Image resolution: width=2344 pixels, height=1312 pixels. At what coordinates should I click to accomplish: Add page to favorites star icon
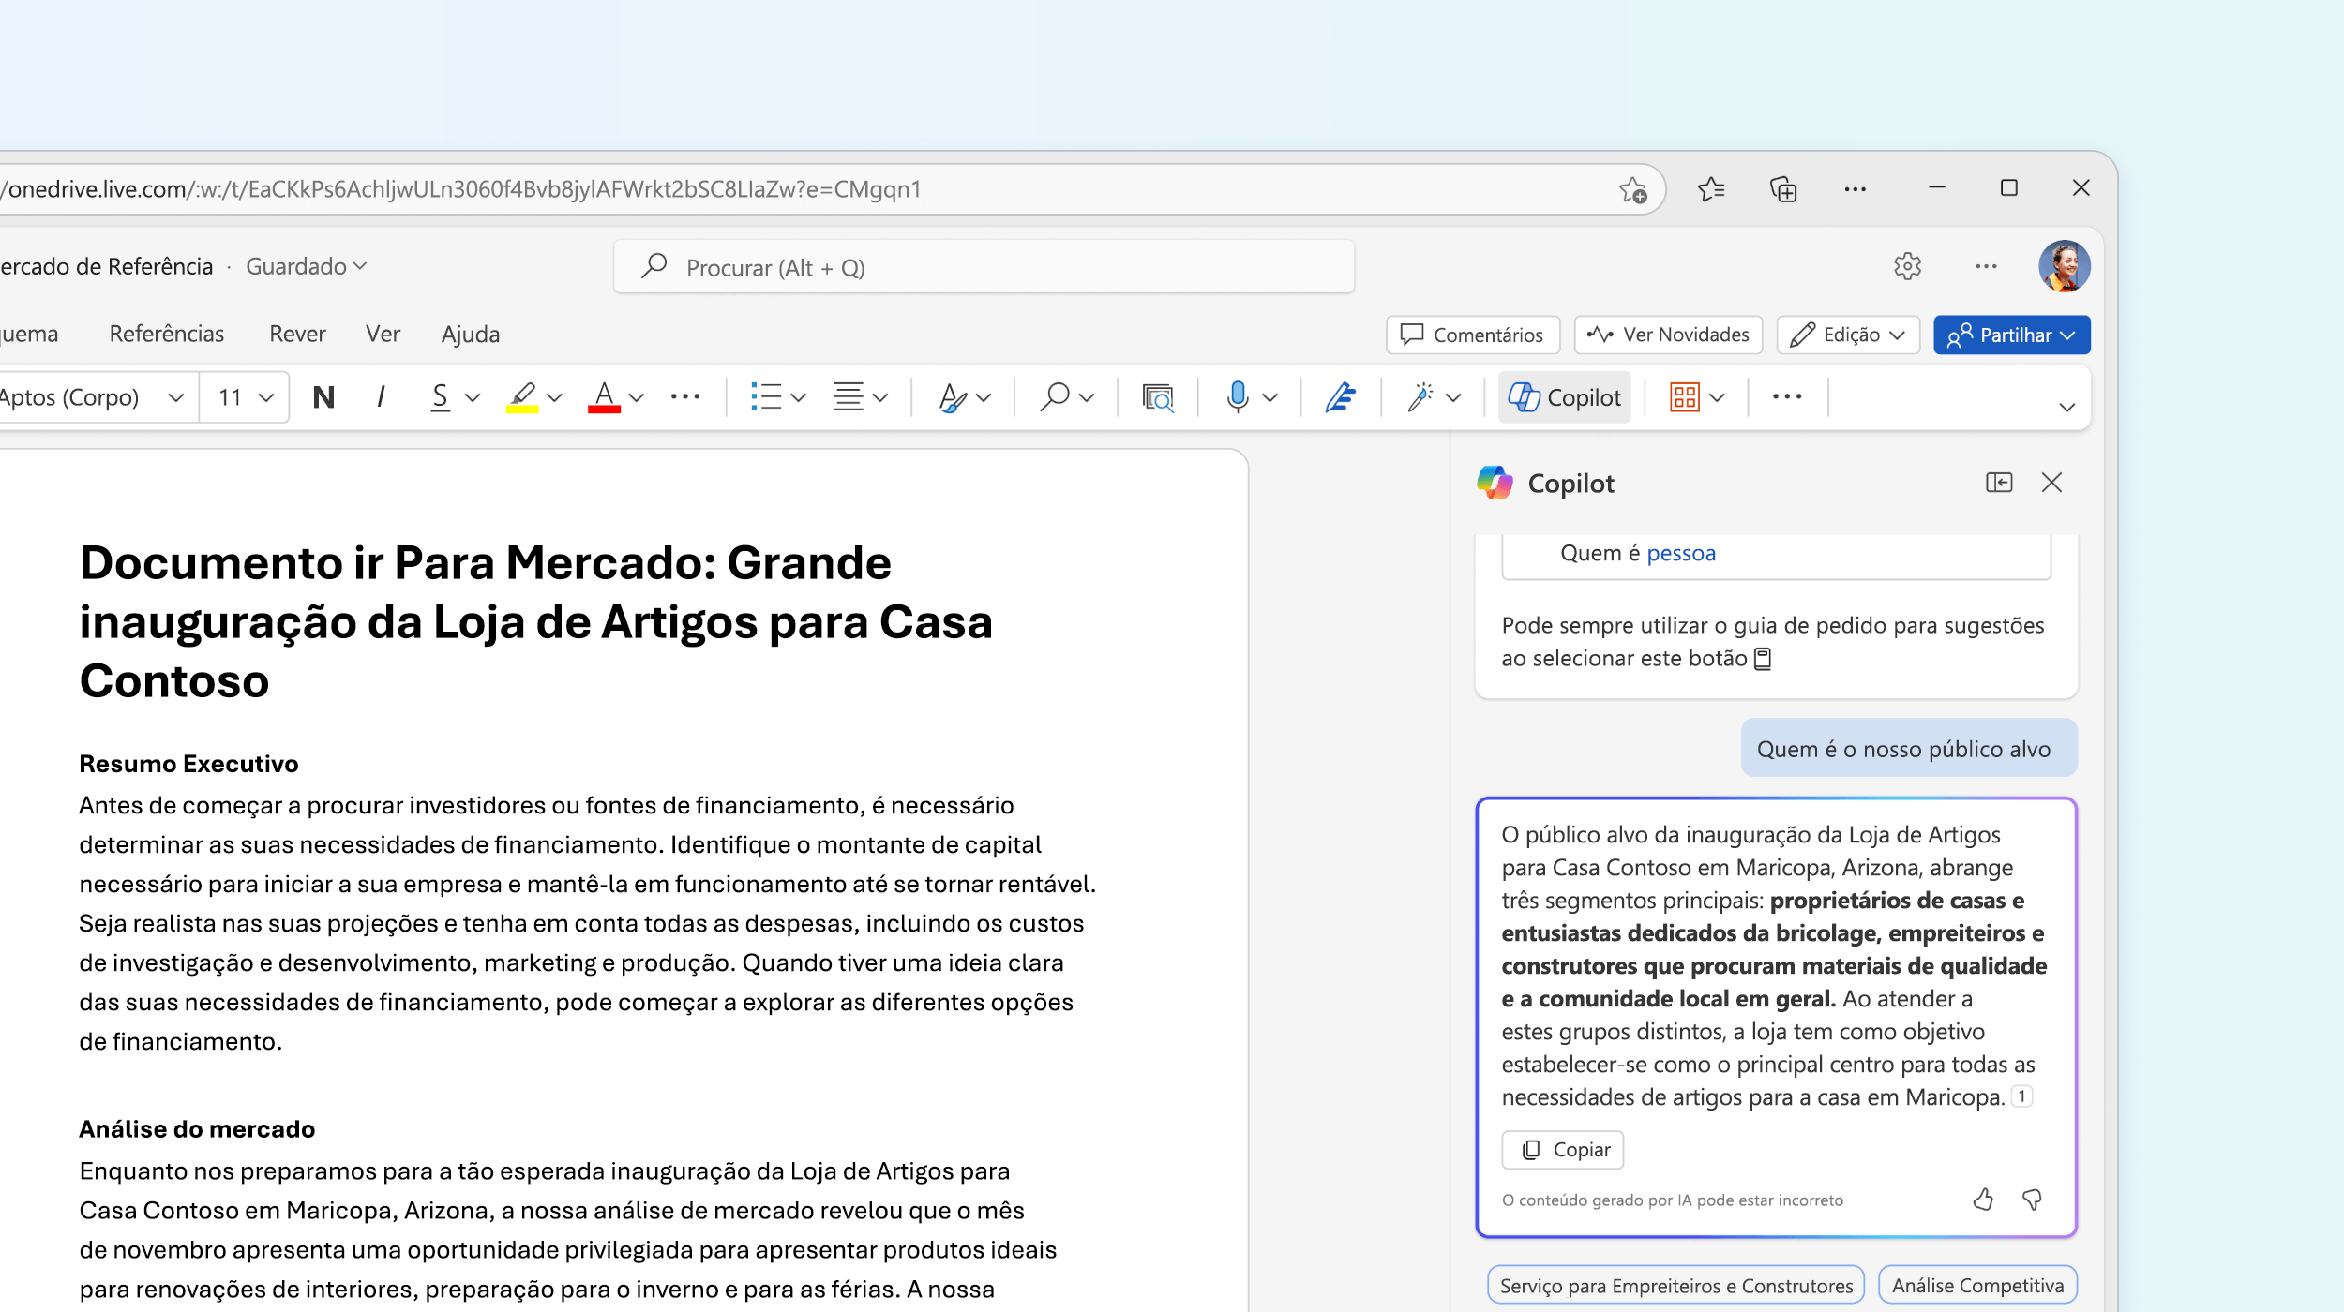[1633, 189]
